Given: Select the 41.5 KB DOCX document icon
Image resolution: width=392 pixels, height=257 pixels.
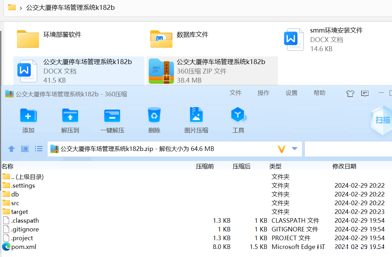Looking at the screenshot, I should point(27,71).
